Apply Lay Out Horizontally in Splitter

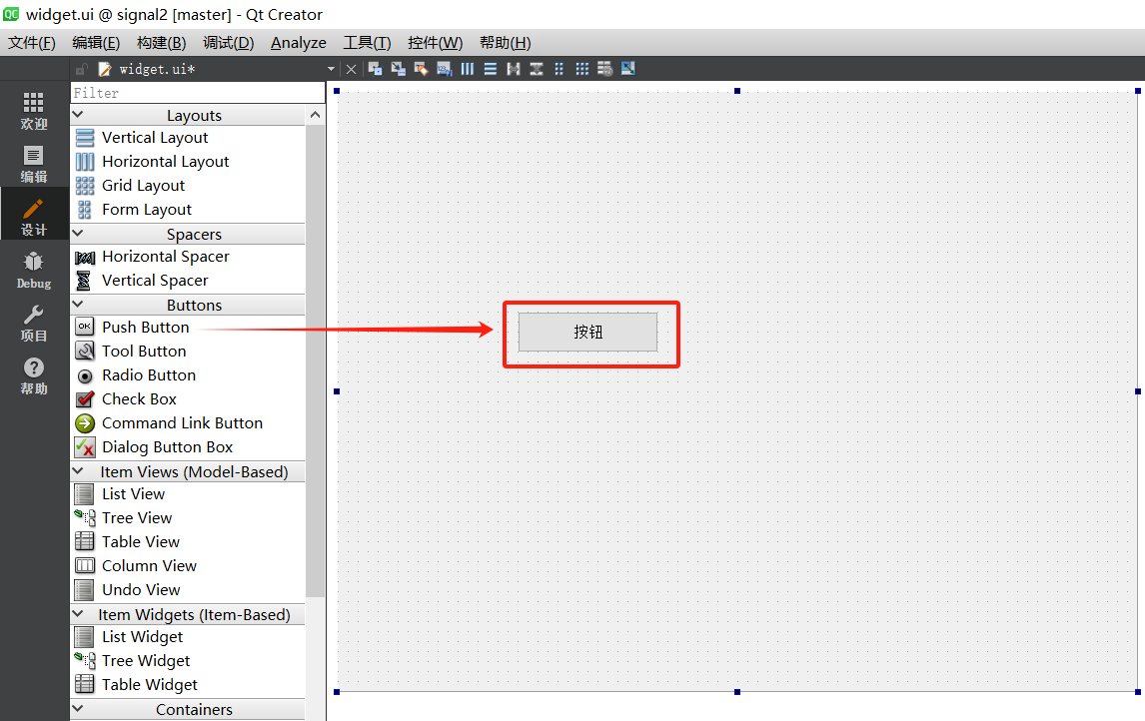[x=514, y=69]
